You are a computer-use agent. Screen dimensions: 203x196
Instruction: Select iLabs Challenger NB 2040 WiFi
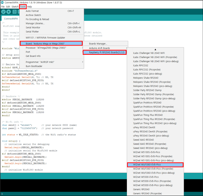[156, 53]
